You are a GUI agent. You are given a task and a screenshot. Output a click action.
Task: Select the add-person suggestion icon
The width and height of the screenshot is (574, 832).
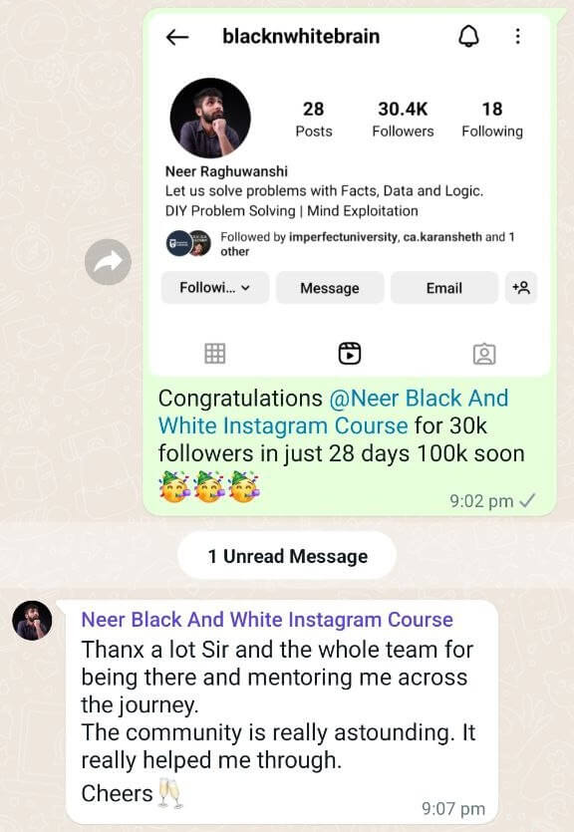521,288
